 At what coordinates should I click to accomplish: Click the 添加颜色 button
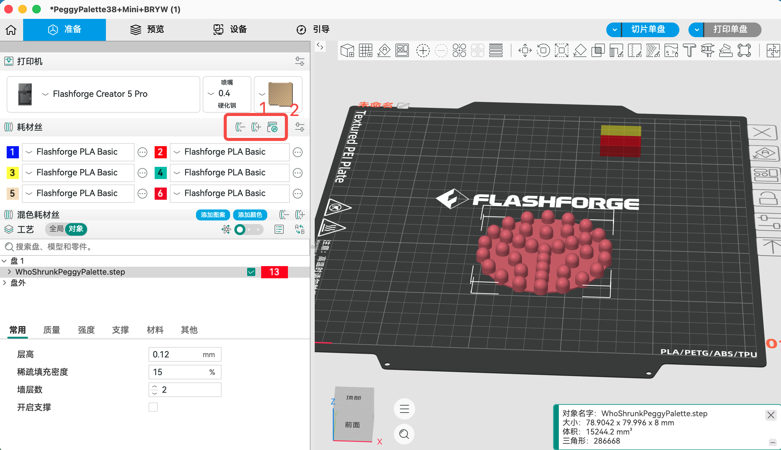click(x=250, y=215)
